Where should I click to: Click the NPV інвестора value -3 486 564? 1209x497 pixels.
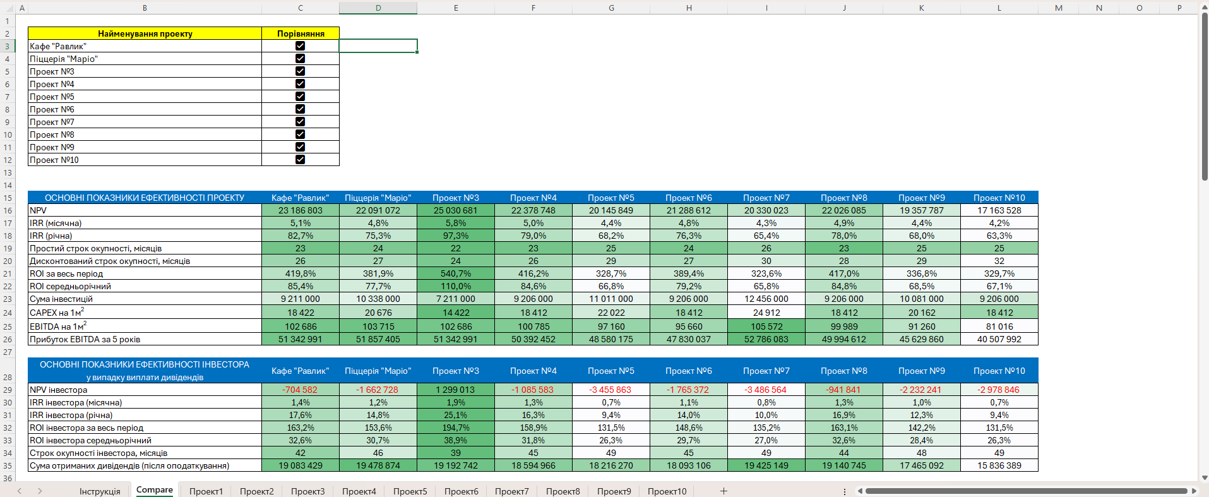pyautogui.click(x=766, y=390)
